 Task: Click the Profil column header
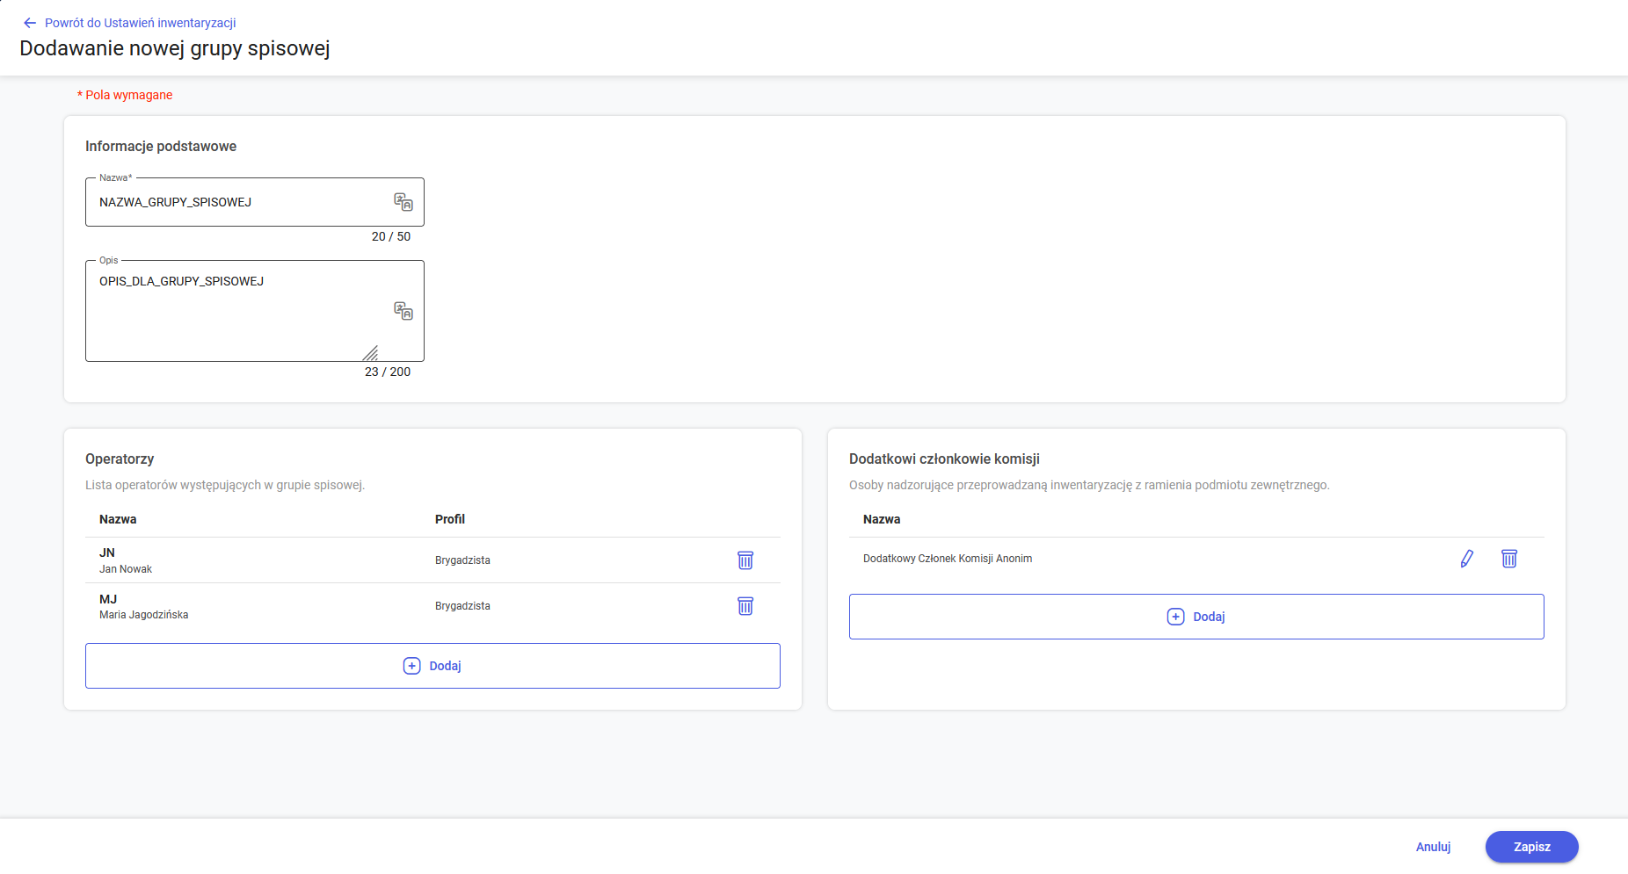tap(449, 519)
